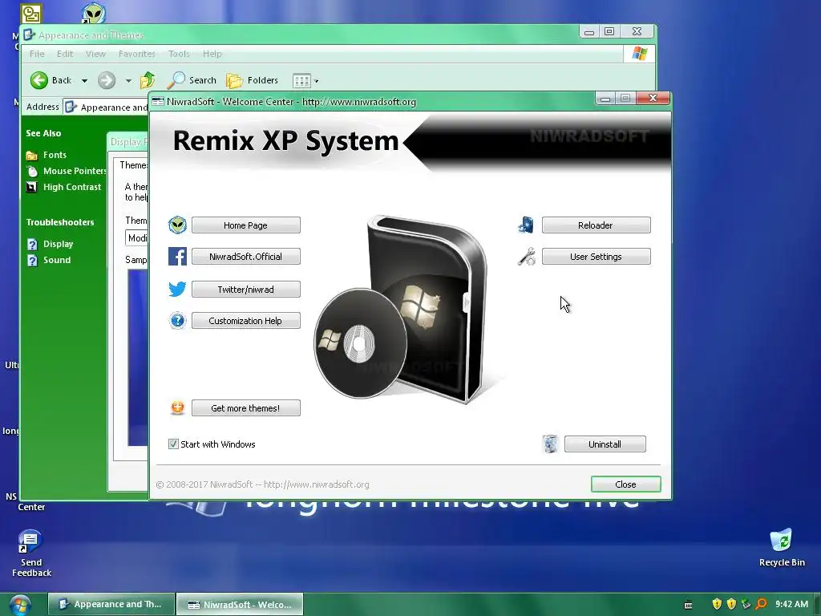Click the Twitter bird icon
The width and height of the screenshot is (821, 616).
coord(177,289)
